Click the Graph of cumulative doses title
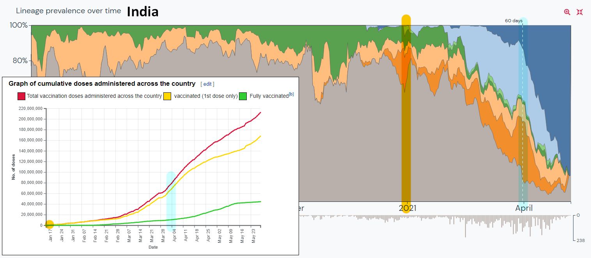 point(102,83)
